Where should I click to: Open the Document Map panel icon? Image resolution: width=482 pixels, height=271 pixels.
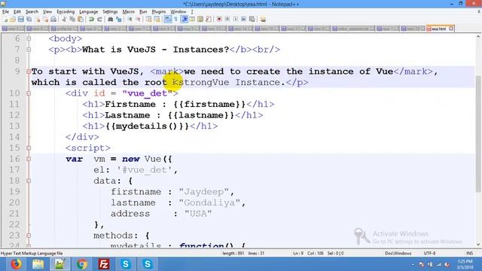(200, 20)
